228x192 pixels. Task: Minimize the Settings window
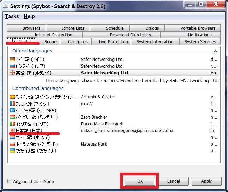pos(189,4)
